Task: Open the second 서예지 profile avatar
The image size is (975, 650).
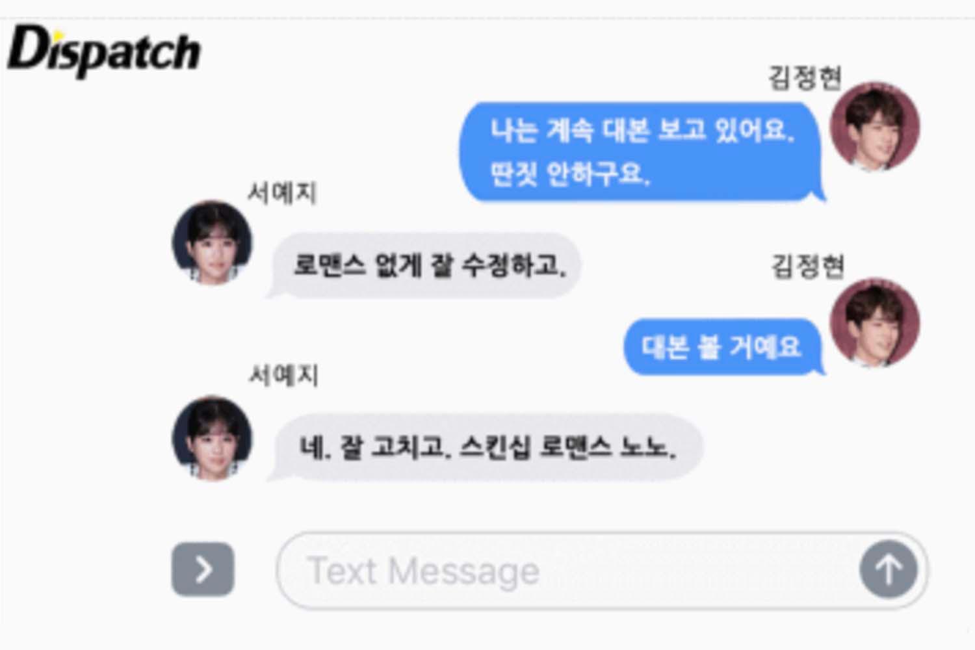Action: tap(212, 438)
